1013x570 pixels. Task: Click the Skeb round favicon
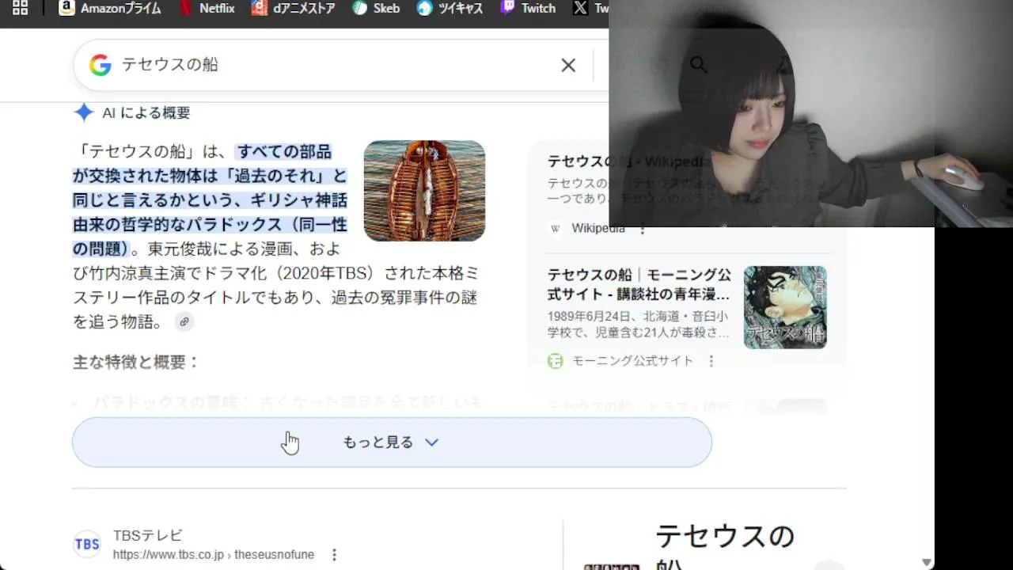tap(360, 8)
